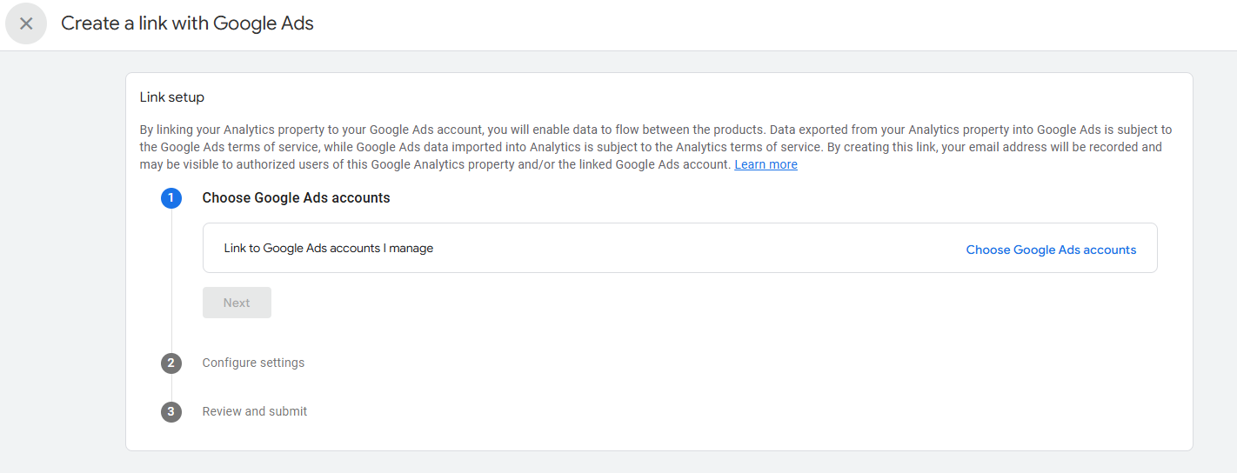
Task: Click 'Link to Google Ads accounts I manage' text
Action: click(328, 248)
